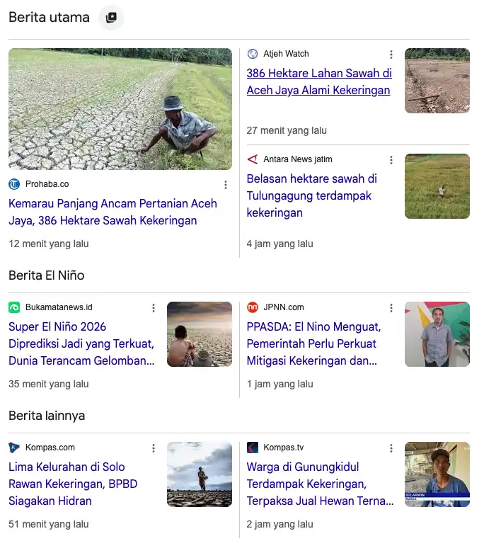This screenshot has width=484, height=541.
Task: Open three-dot menu for Kompas.com article
Action: coord(154,448)
